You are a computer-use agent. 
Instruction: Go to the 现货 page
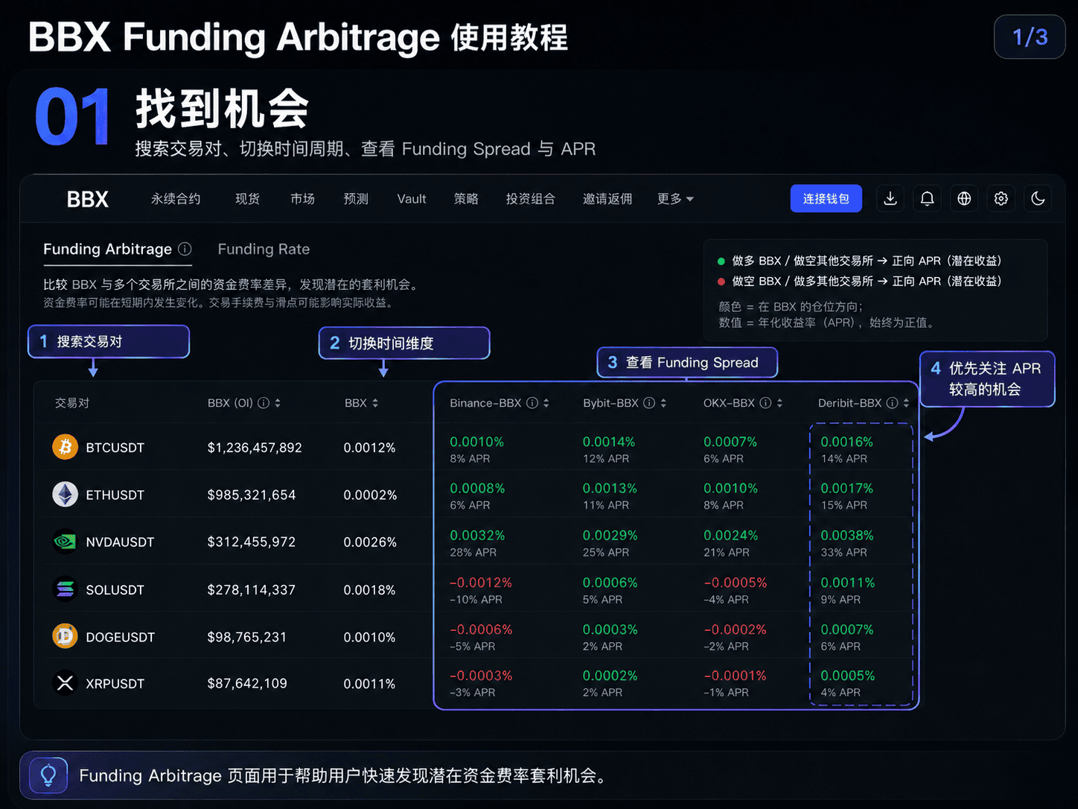pos(247,199)
